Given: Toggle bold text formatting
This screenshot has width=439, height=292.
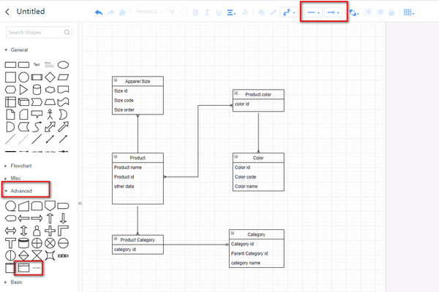Looking at the screenshot, I should (x=195, y=12).
